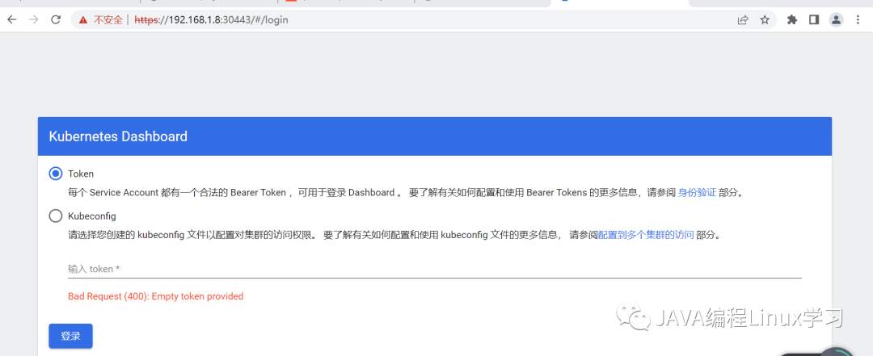The width and height of the screenshot is (873, 356).
Task: Click the 登录 login button
Action: click(x=70, y=336)
